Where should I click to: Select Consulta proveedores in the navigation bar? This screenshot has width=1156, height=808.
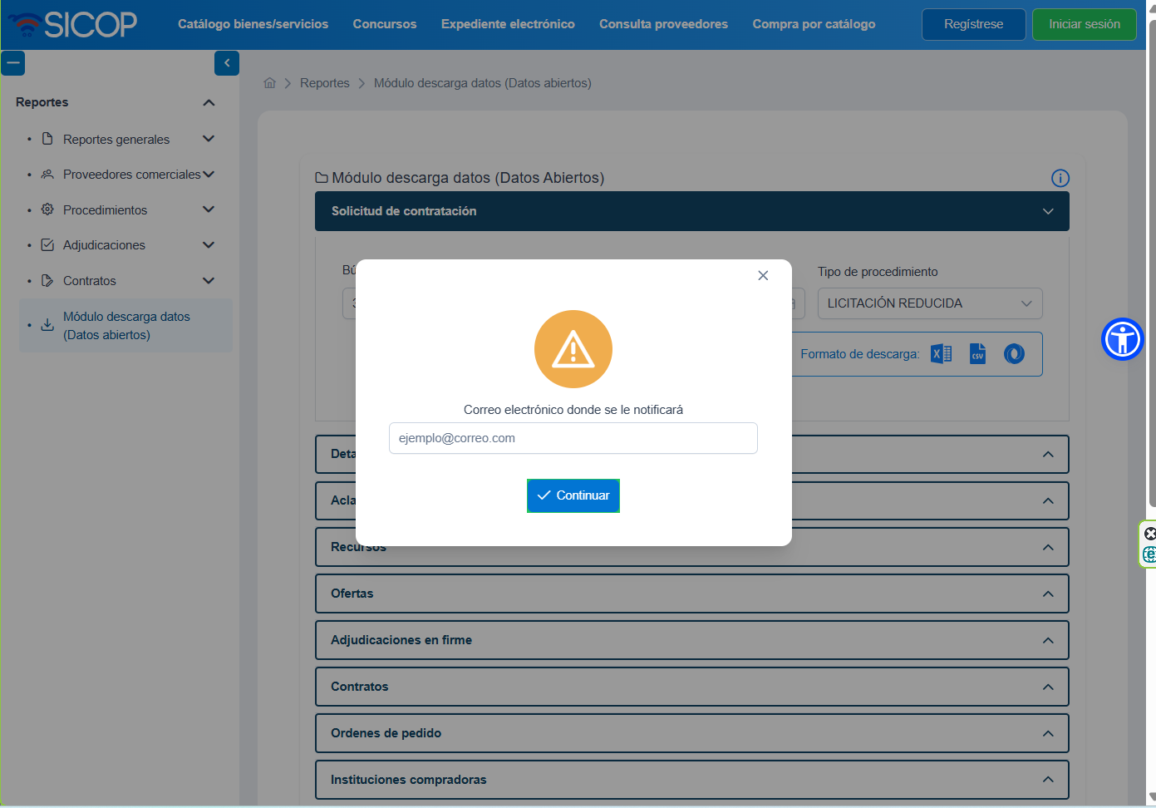click(x=663, y=24)
